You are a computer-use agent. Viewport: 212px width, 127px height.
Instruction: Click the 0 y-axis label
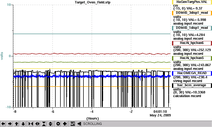[x=10, y=56]
